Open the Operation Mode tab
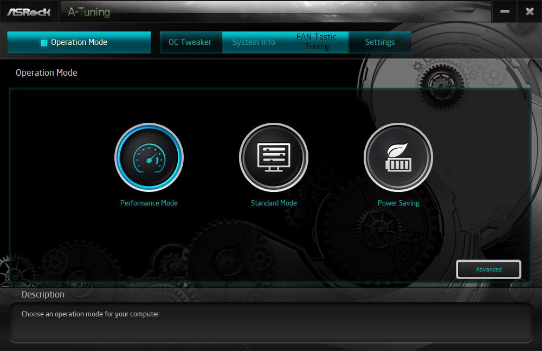 [x=79, y=42]
